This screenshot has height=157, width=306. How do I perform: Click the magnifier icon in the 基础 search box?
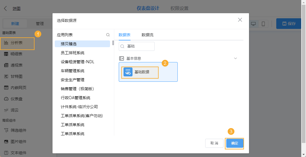[x=123, y=46]
